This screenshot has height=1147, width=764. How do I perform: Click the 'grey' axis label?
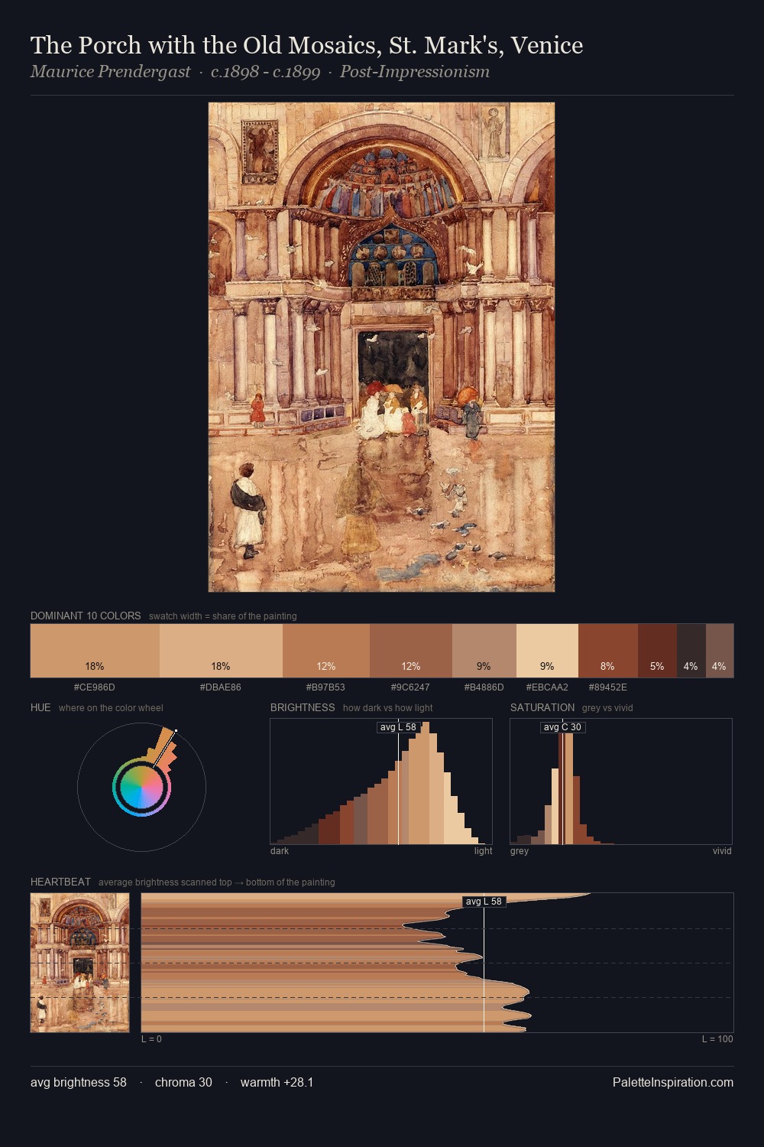coord(520,851)
